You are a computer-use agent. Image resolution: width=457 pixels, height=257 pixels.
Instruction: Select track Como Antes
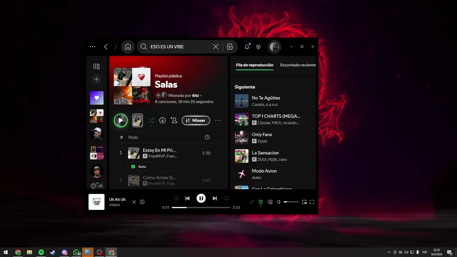coord(169,180)
